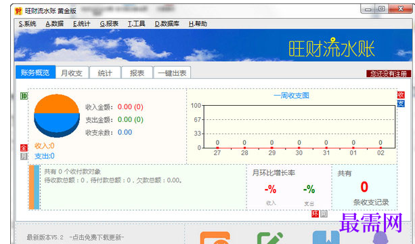Open the H.帮助 menu

click(x=198, y=24)
